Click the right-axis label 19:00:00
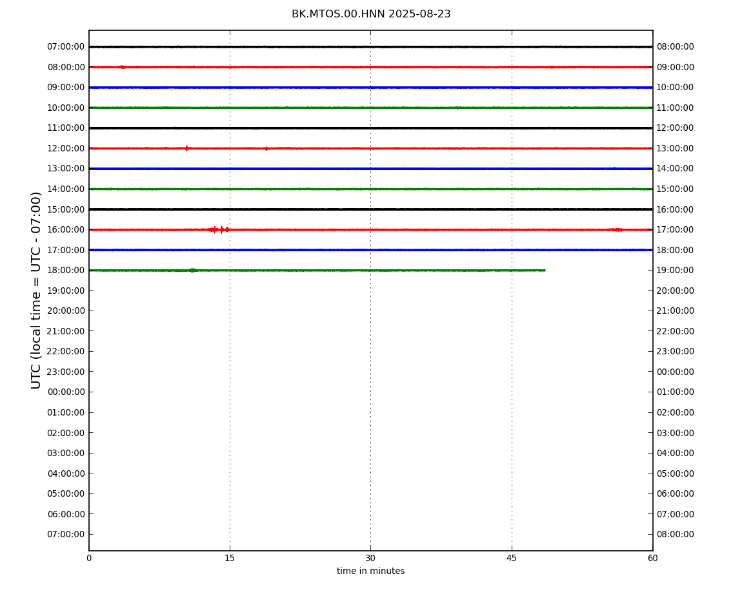 click(x=676, y=271)
